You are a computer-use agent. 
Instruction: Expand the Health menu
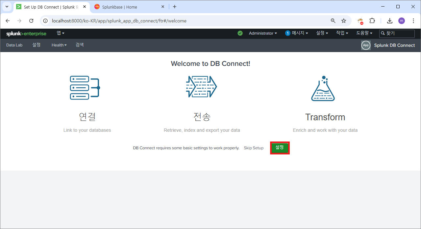[x=59, y=45]
